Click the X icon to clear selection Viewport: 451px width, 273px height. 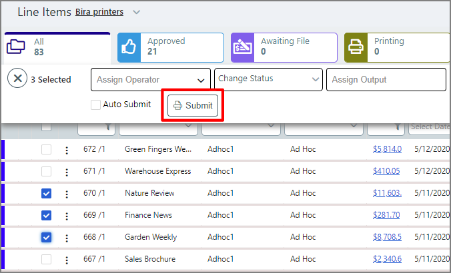coord(17,79)
